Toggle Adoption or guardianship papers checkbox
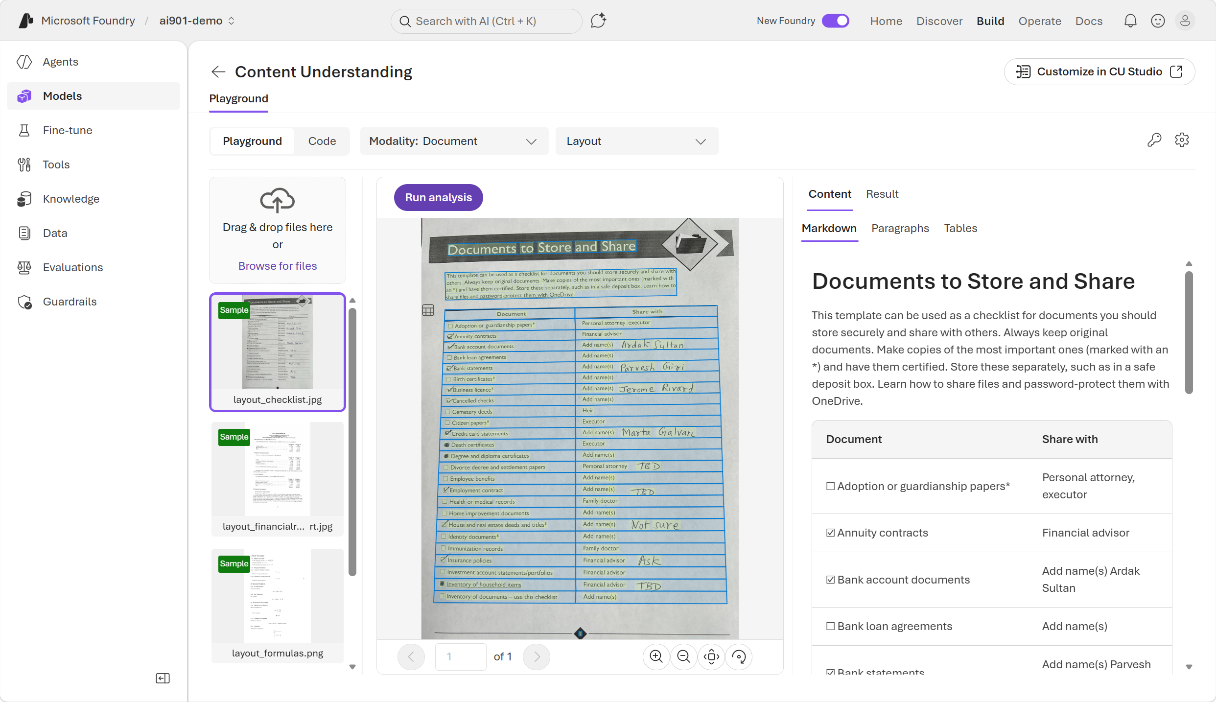 point(830,486)
